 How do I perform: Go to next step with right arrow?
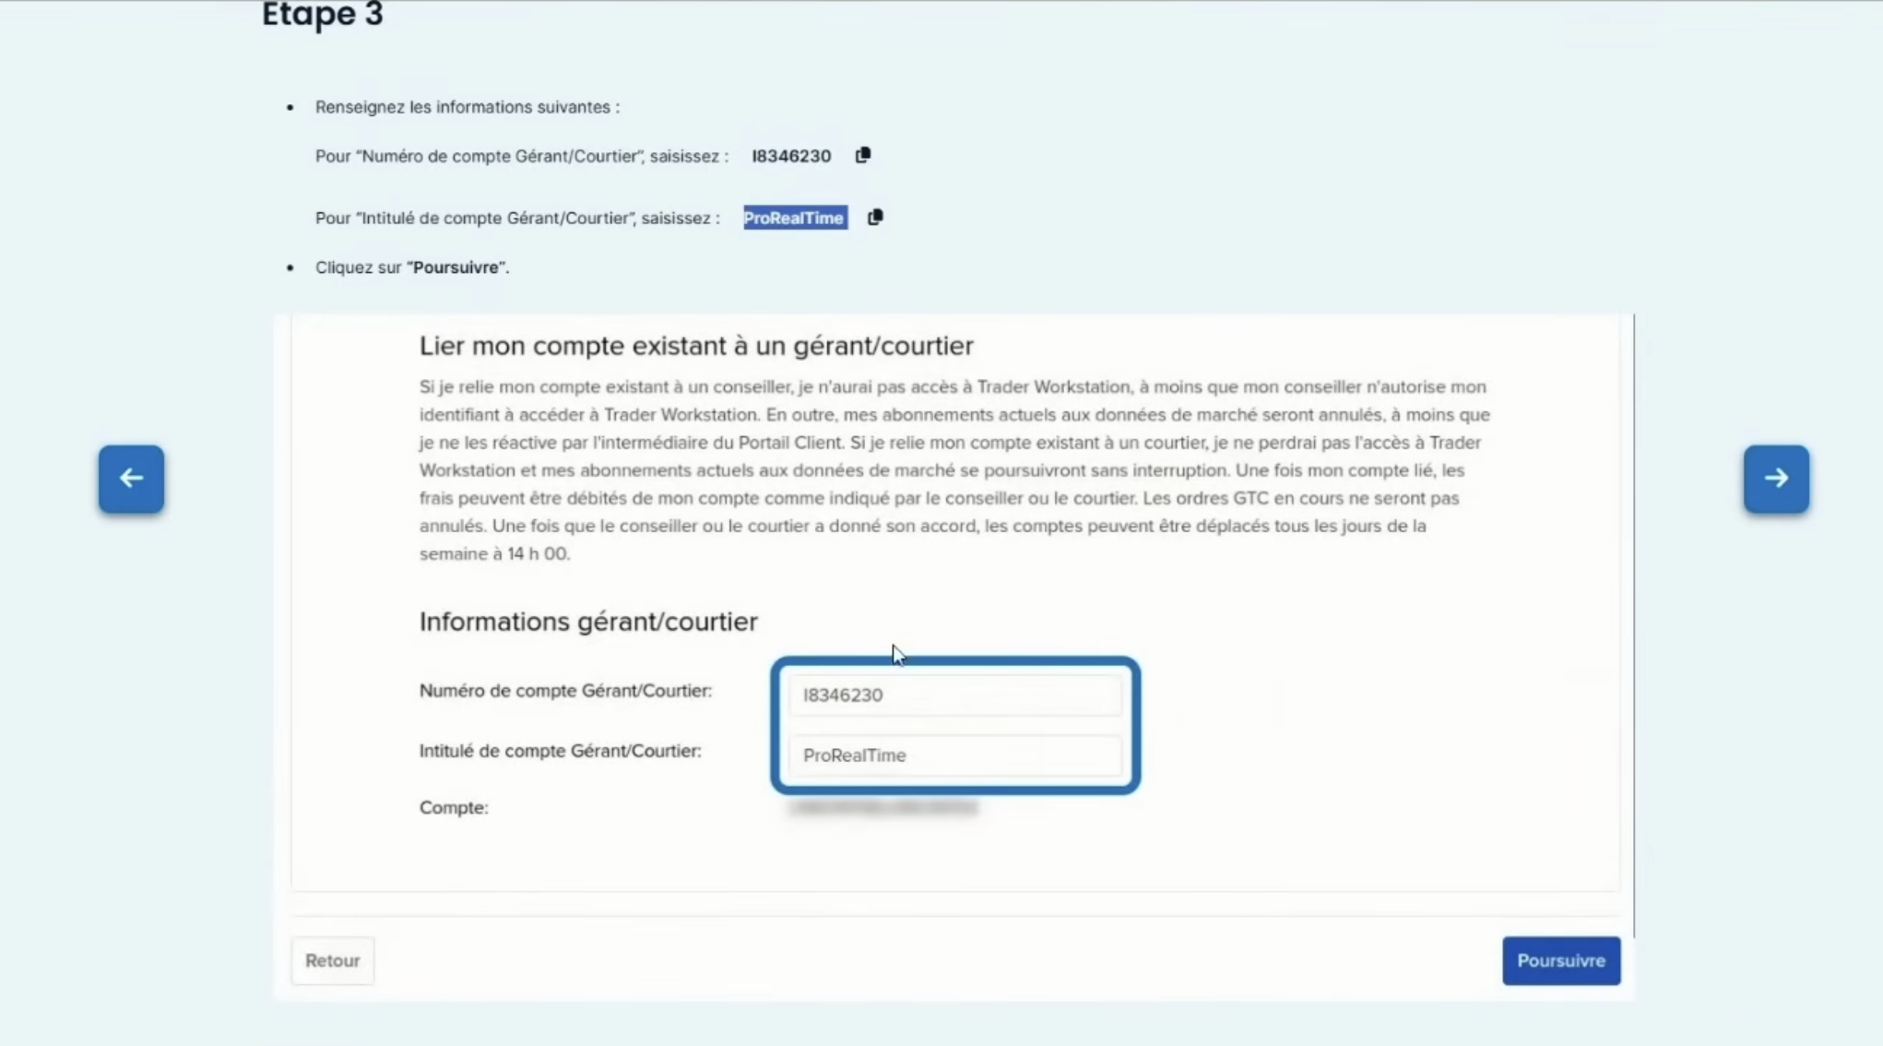(1776, 479)
